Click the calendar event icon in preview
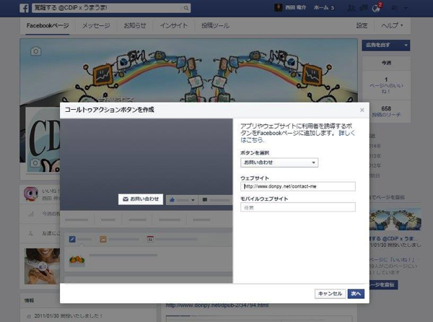Image resolution: width=433 pixels, height=322 pixels. pyautogui.click(x=150, y=239)
